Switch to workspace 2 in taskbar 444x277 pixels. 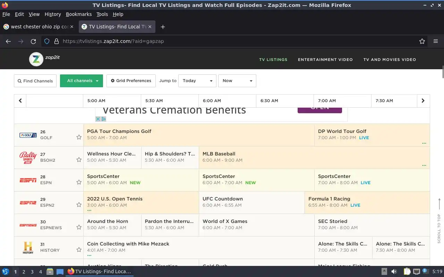pyautogui.click(x=24, y=272)
